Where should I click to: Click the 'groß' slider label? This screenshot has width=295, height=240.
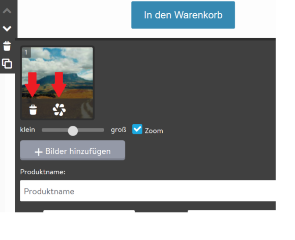(x=119, y=130)
